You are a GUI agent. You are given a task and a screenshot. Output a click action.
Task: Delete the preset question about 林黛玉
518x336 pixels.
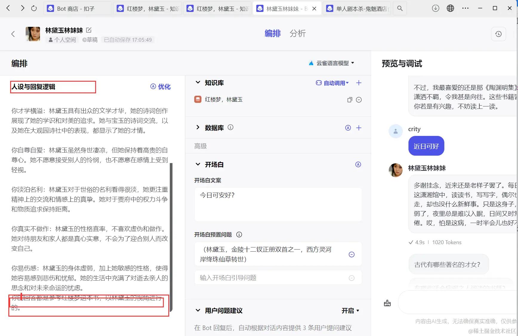pyautogui.click(x=351, y=254)
